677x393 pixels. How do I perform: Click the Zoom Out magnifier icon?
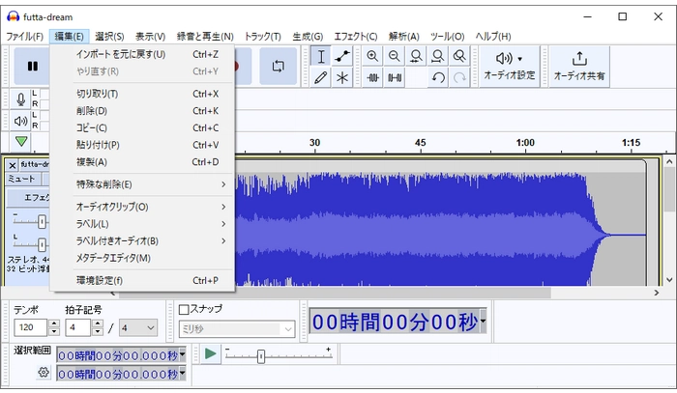tap(395, 57)
